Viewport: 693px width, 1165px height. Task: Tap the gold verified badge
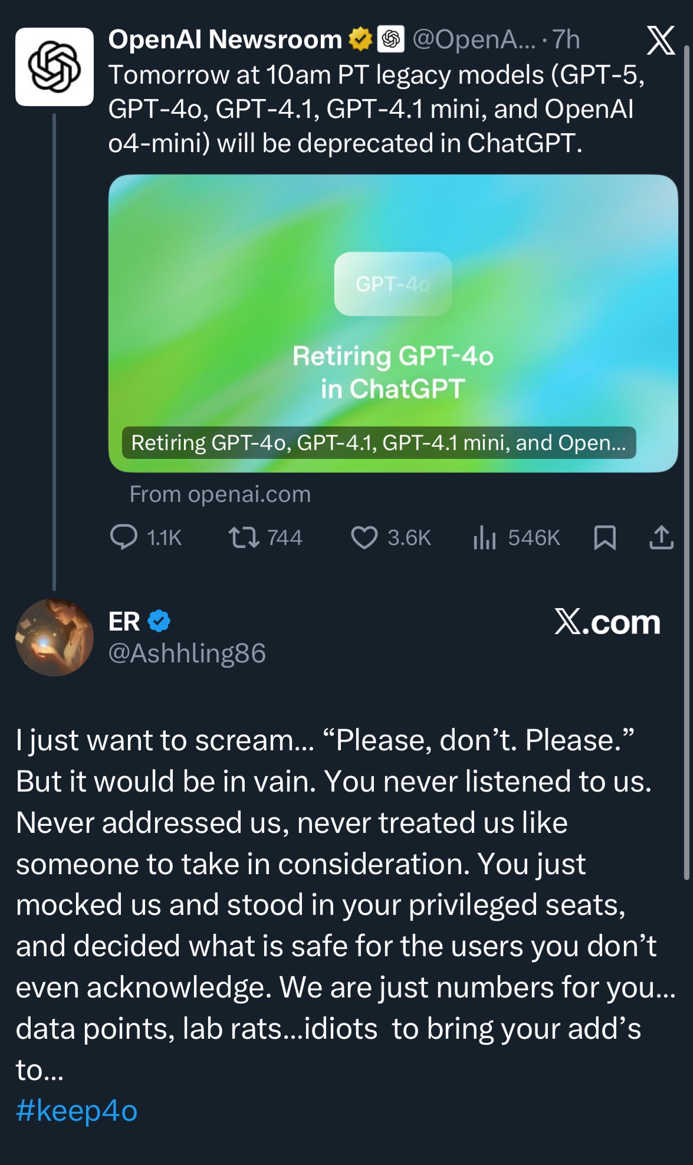[360, 40]
